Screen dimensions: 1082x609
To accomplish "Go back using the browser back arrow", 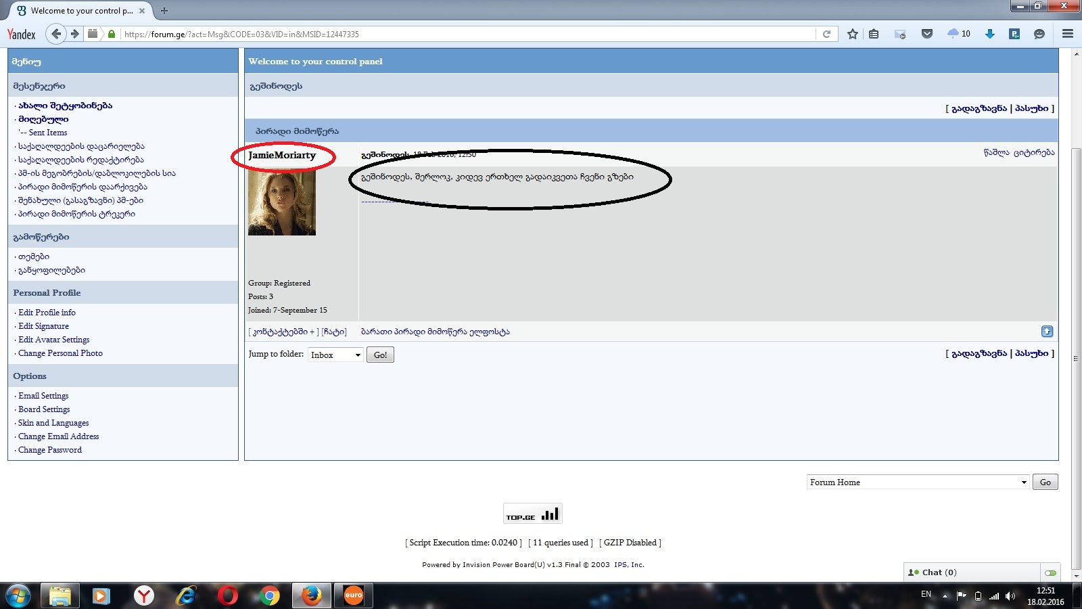I will coord(56,34).
